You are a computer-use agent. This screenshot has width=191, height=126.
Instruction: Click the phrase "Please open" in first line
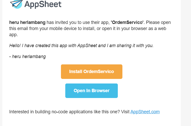pos(158,22)
